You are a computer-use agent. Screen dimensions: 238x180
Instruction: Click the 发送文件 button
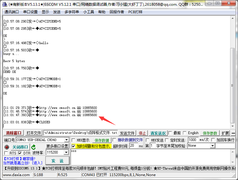click(x=127, y=133)
